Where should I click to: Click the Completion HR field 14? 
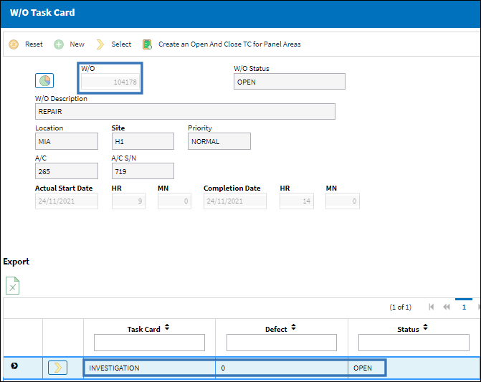tap(297, 201)
